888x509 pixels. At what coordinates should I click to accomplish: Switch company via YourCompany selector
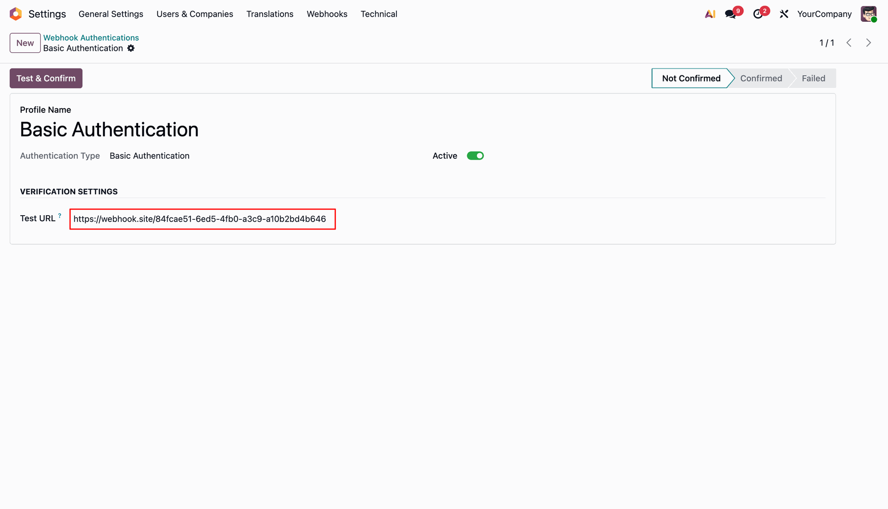[824, 14]
